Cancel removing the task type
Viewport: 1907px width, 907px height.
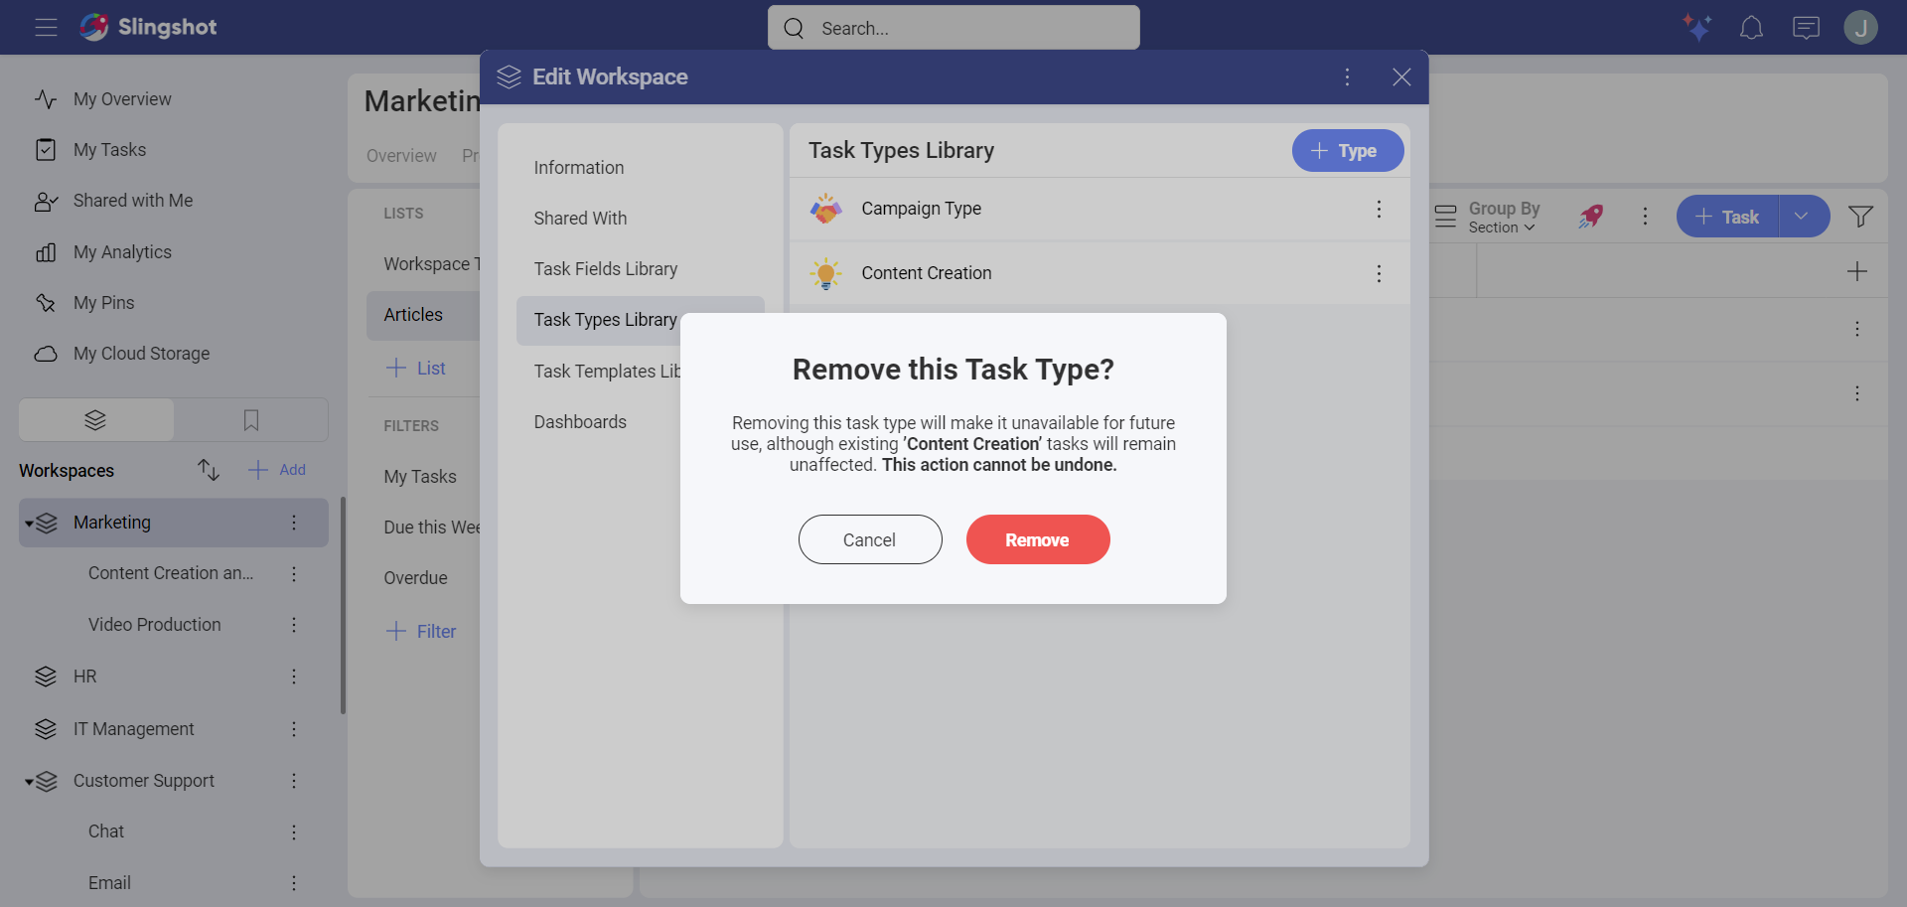coord(870,539)
